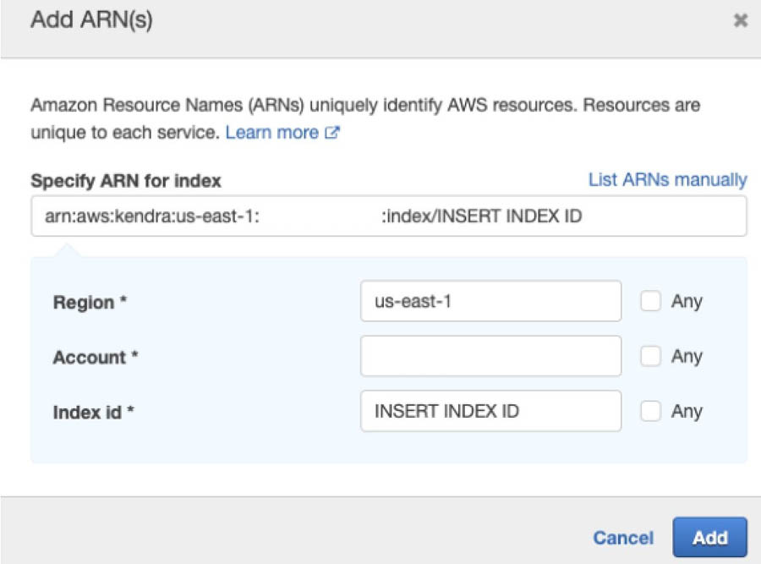The image size is (761, 564).
Task: Click the Any text beside Index id checkbox
Action: pyautogui.click(x=687, y=412)
